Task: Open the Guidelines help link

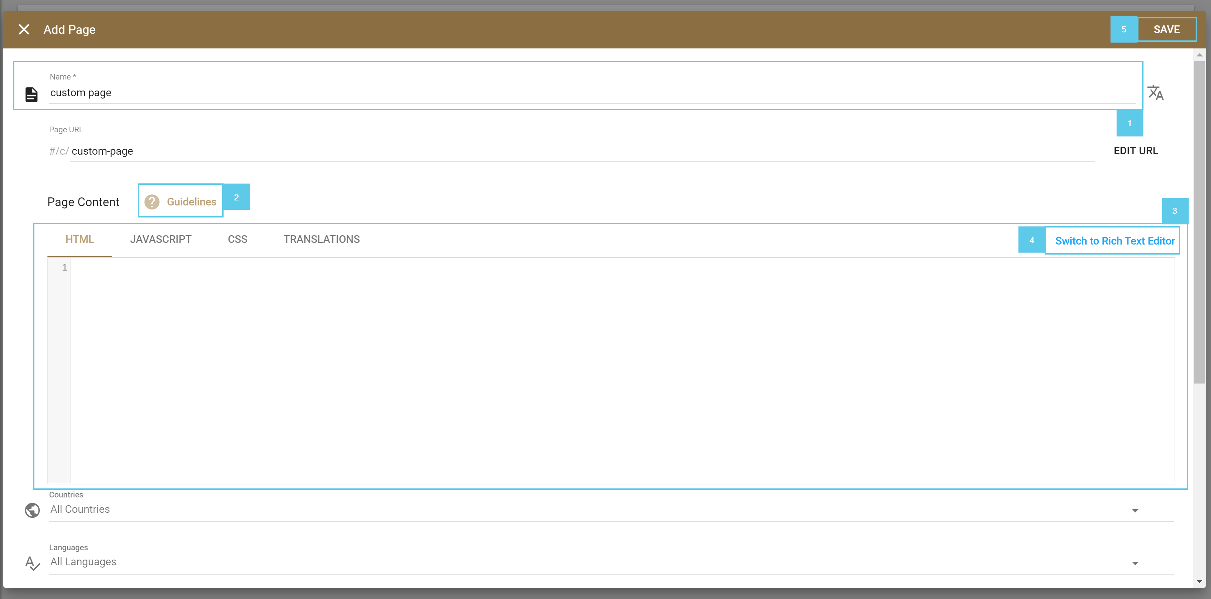Action: pyautogui.click(x=191, y=202)
